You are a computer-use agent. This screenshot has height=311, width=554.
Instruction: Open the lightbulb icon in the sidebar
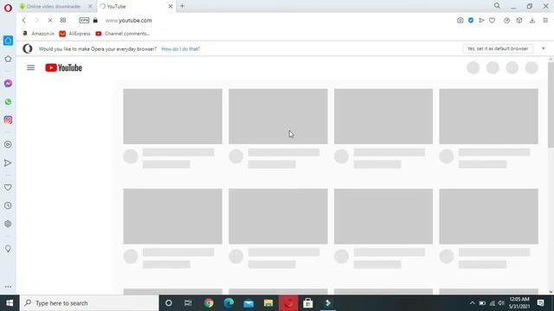coord(8,249)
